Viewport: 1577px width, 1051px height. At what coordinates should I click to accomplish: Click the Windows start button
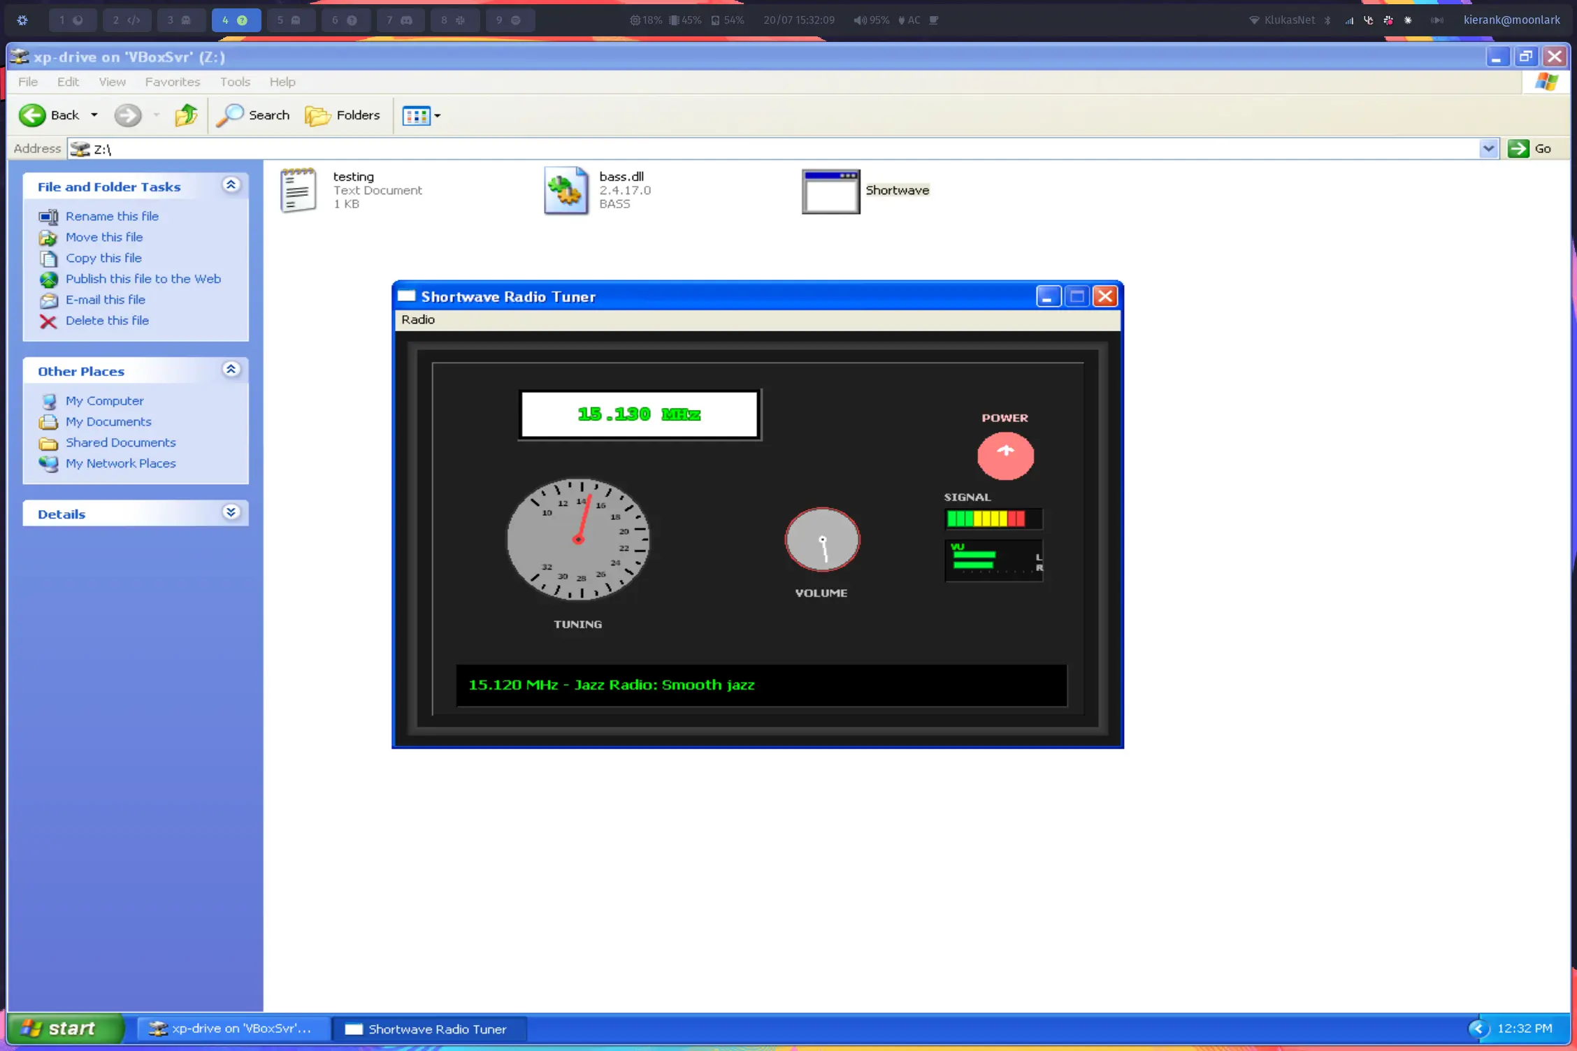tap(63, 1028)
